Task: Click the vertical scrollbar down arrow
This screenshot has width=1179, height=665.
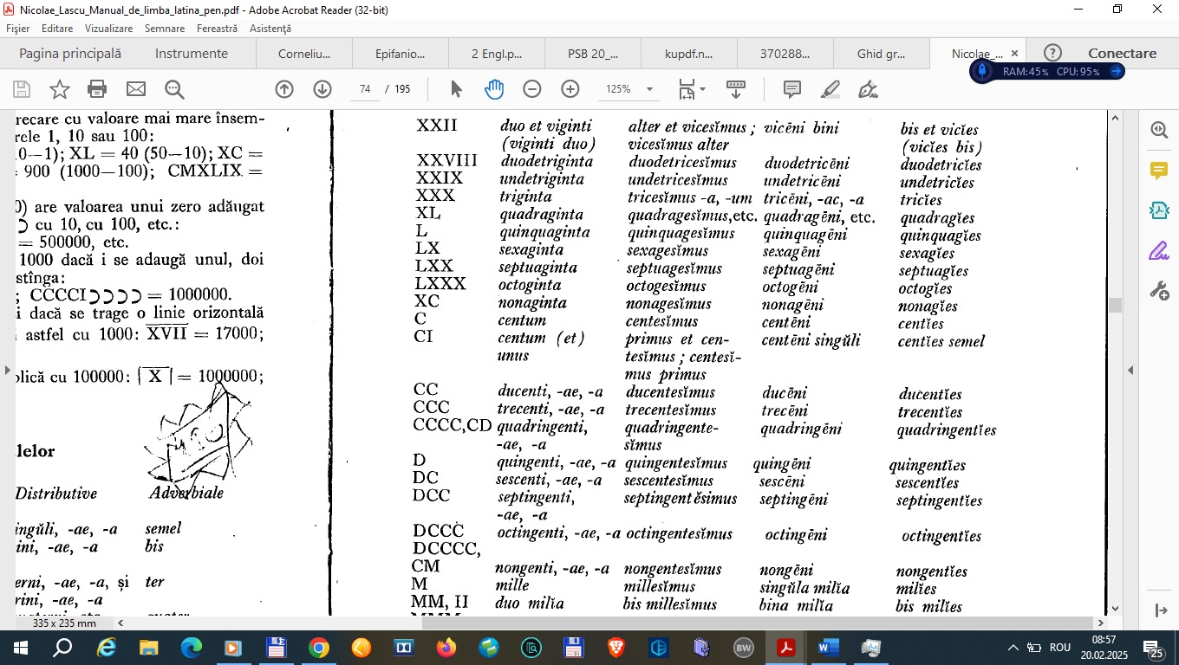Action: tap(1115, 609)
